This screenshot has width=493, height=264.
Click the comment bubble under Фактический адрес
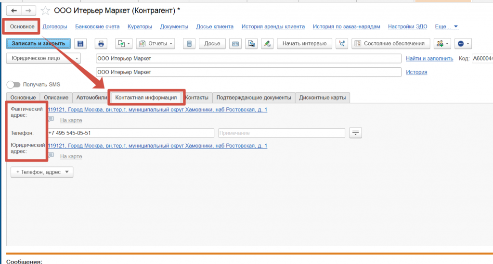[x=51, y=120]
